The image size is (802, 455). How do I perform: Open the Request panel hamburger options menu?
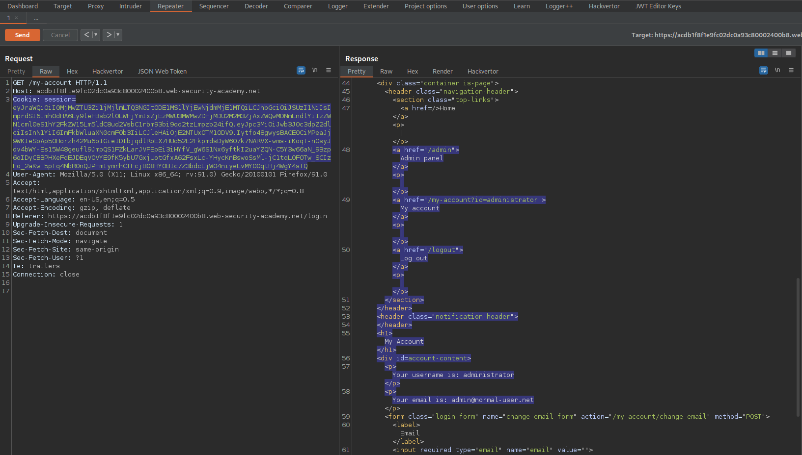point(329,71)
